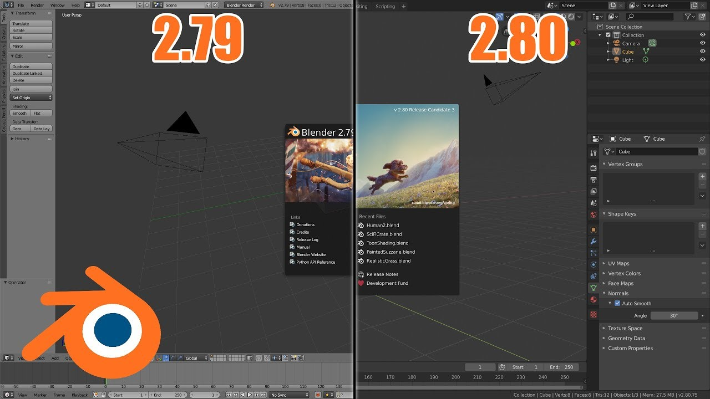
Task: Add a vertex group with plus button
Action: [x=702, y=177]
